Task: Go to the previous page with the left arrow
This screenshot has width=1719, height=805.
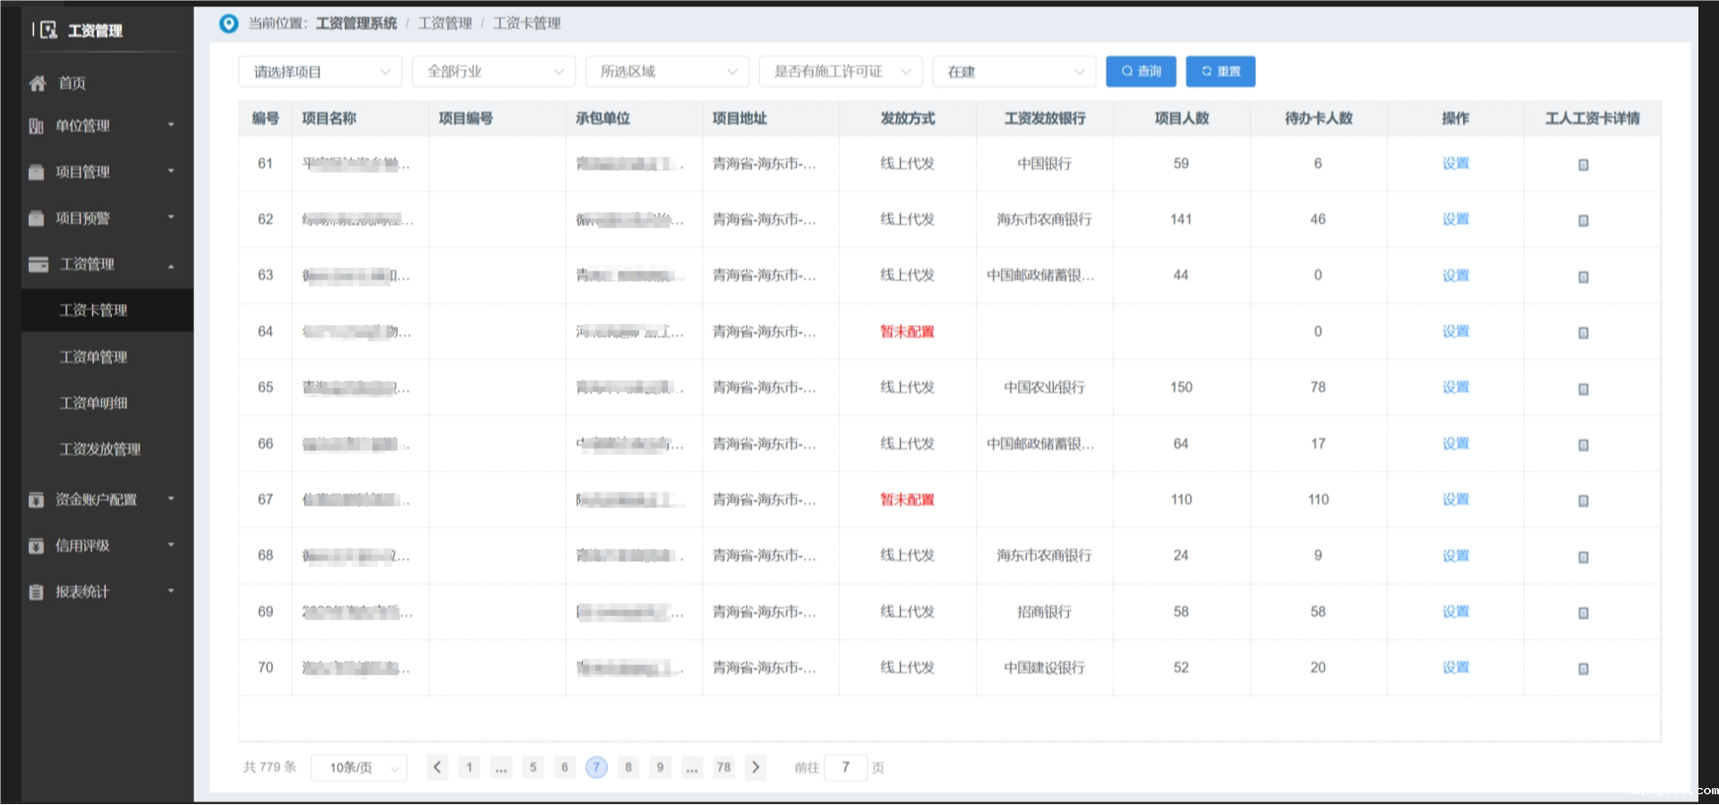Action: (437, 767)
